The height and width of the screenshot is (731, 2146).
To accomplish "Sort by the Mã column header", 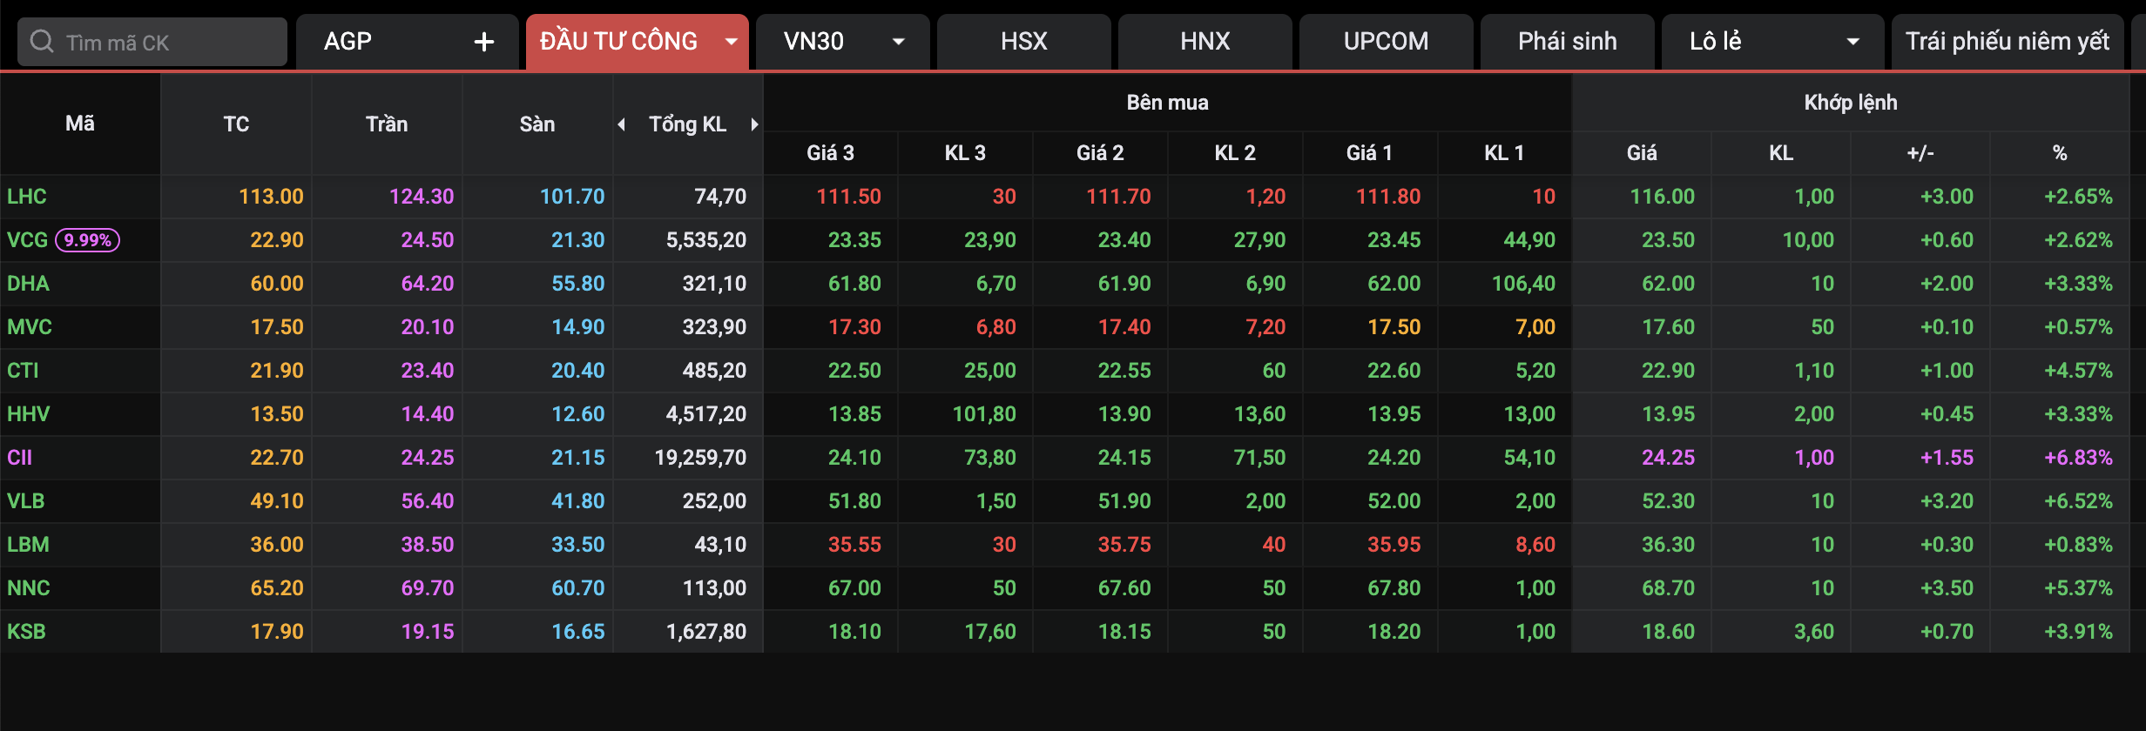I will [80, 124].
